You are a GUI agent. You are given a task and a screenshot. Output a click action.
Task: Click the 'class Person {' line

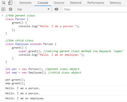click(x=17, y=19)
